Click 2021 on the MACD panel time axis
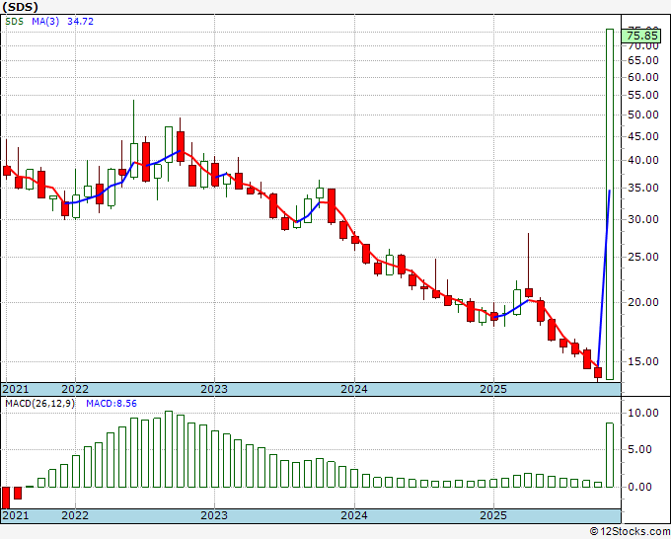The image size is (671, 539). point(15,515)
